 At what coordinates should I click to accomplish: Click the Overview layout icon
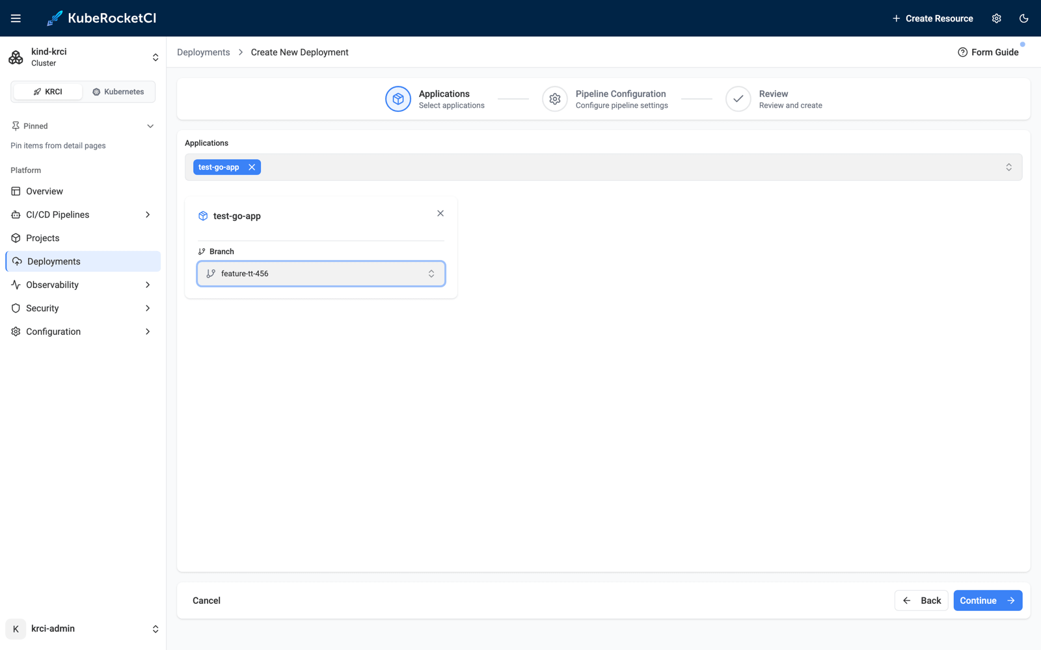pyautogui.click(x=16, y=191)
